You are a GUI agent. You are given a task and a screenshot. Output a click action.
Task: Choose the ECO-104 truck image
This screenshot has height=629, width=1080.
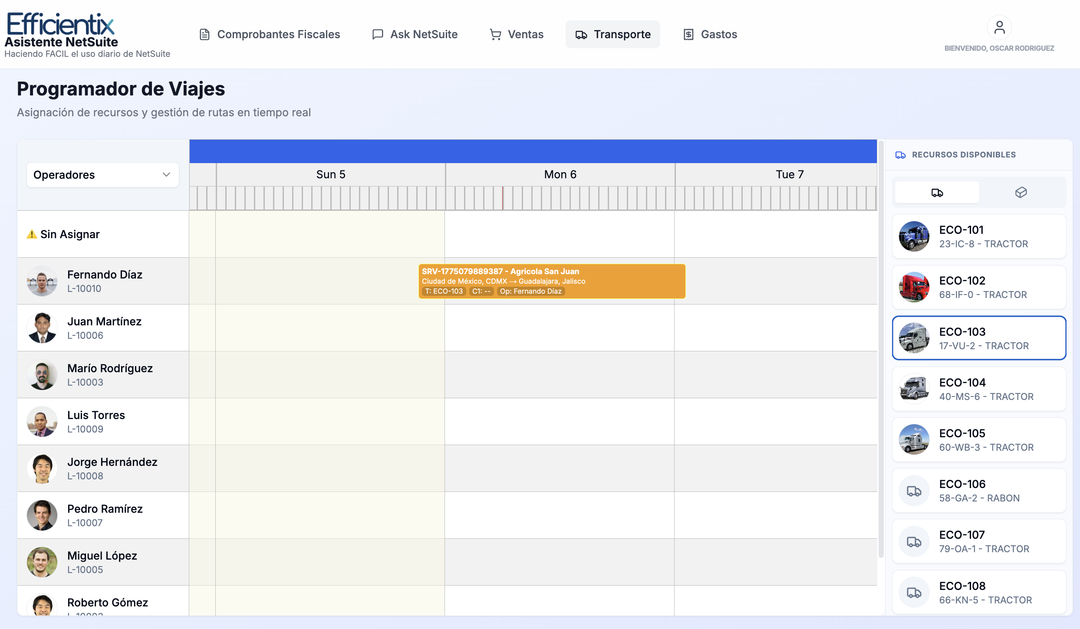tap(914, 389)
